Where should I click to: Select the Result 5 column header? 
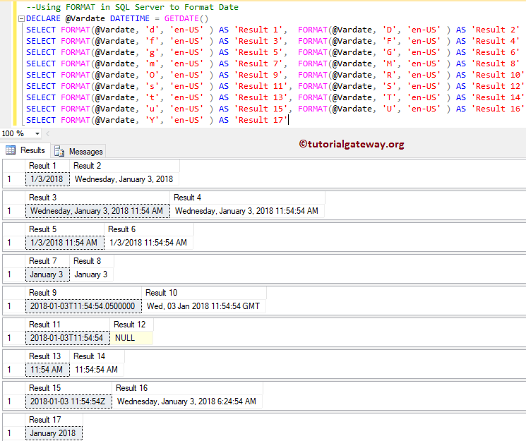(65, 229)
